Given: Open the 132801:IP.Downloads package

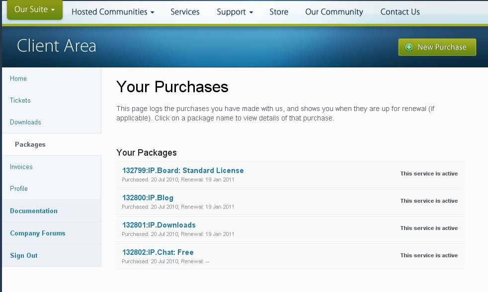Looking at the screenshot, I should [159, 225].
